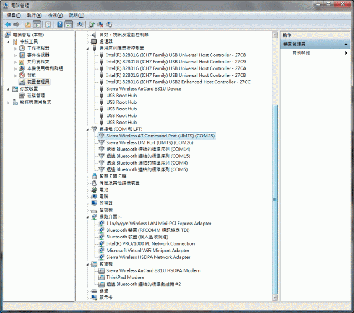Select 透過 Bluetooth 連結的標準數據機 #2
Viewport: 354px width, 313px height.
[144, 284]
